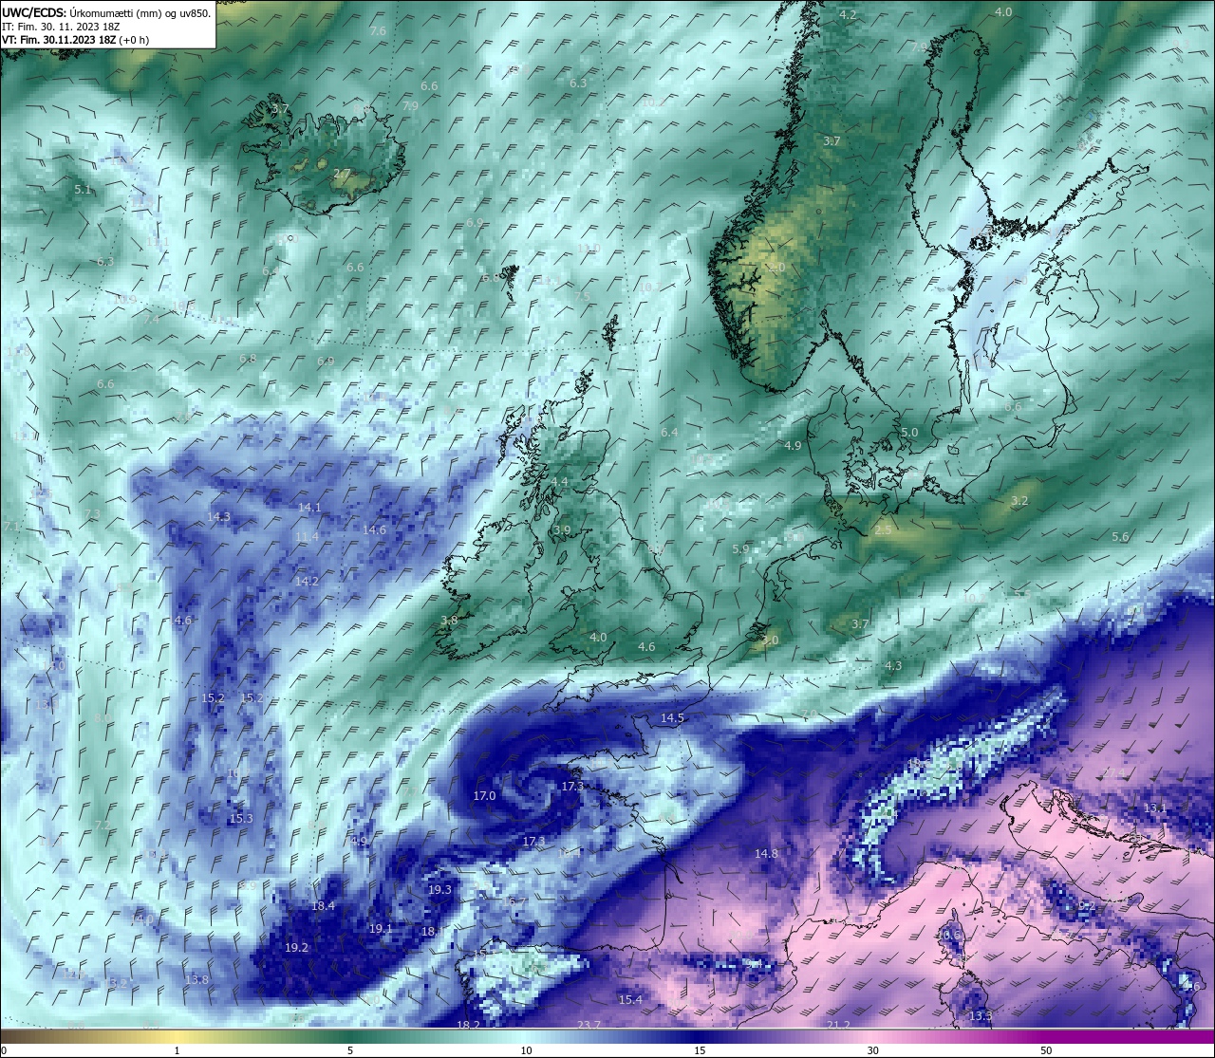Click the 14.2 map value
This screenshot has height=1058, width=1215.
(307, 582)
